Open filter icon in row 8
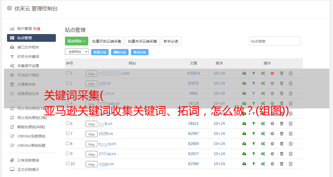The width and height of the screenshot is (333, 177). pyautogui.click(x=254, y=144)
